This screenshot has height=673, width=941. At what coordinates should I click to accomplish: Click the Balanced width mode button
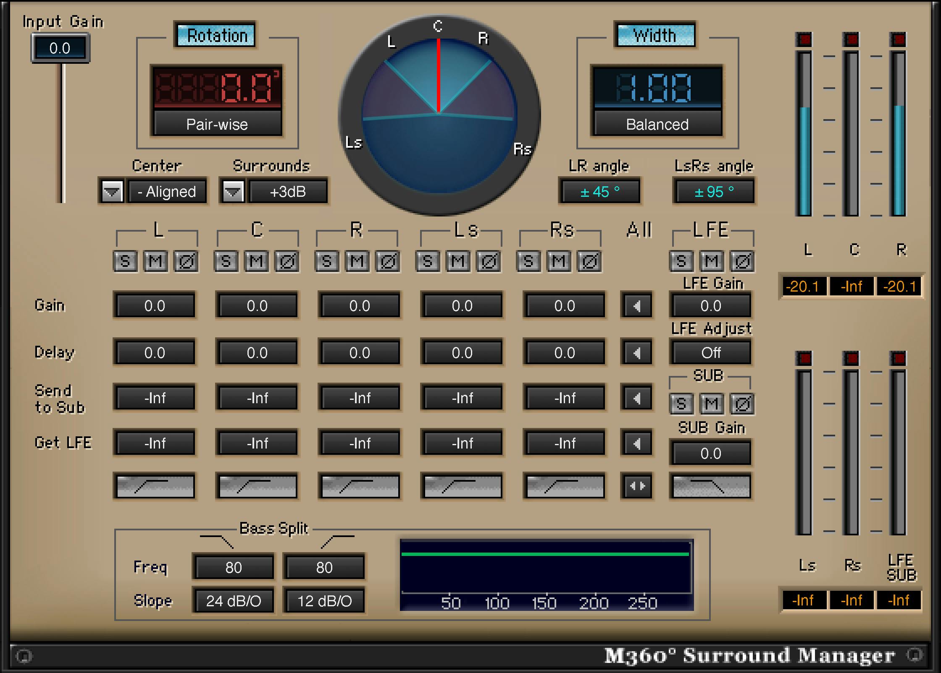[657, 124]
